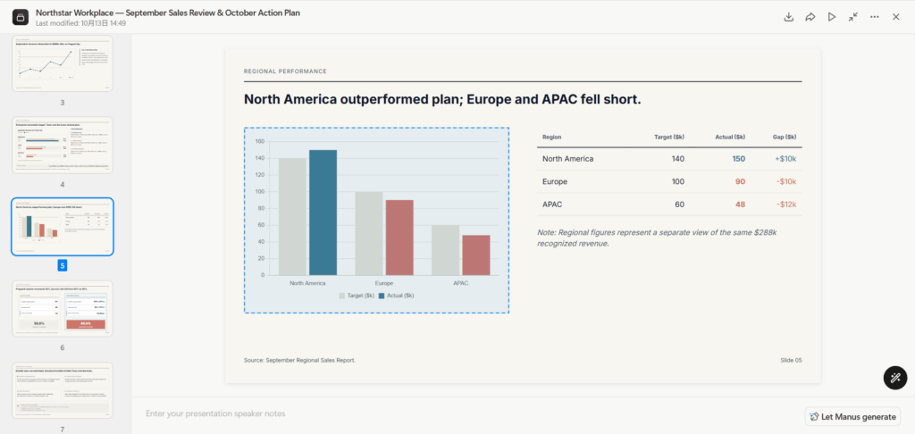Click Europe row label in table
Viewport: 915px width, 434px height.
coord(554,181)
